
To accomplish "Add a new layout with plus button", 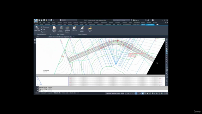I will [x=78, y=93].
